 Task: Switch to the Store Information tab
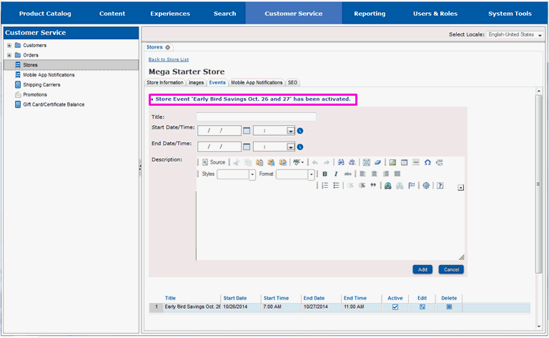(x=165, y=83)
